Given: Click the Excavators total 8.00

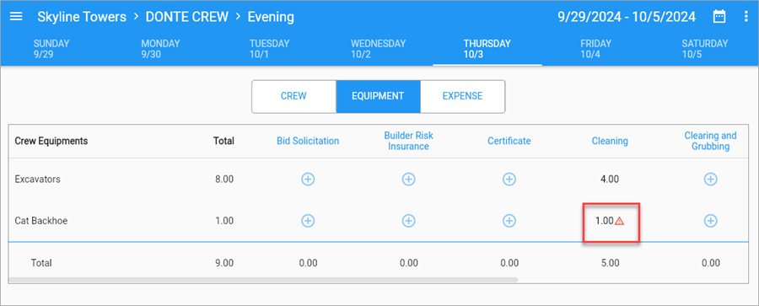Looking at the screenshot, I should (x=224, y=180).
